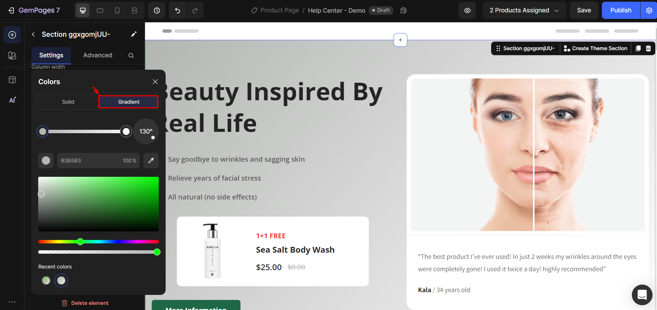Open the AI assistant sidebar icon
Viewport: 657px width, 310px height.
coord(12,100)
